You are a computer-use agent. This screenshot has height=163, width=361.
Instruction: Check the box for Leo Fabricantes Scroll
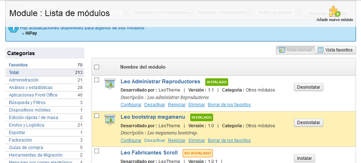click(97, 151)
